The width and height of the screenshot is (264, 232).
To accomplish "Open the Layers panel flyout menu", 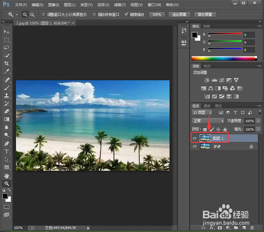I will click(x=259, y=106).
